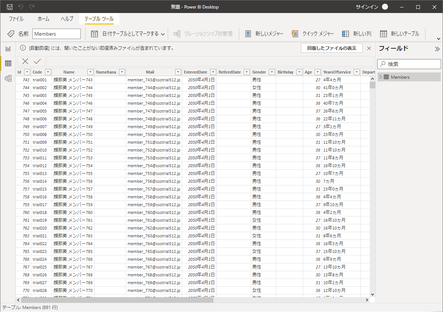The image size is (443, 312).
Task: Select name cell 顔那美 メンバー760
Action: click(x=73, y=212)
